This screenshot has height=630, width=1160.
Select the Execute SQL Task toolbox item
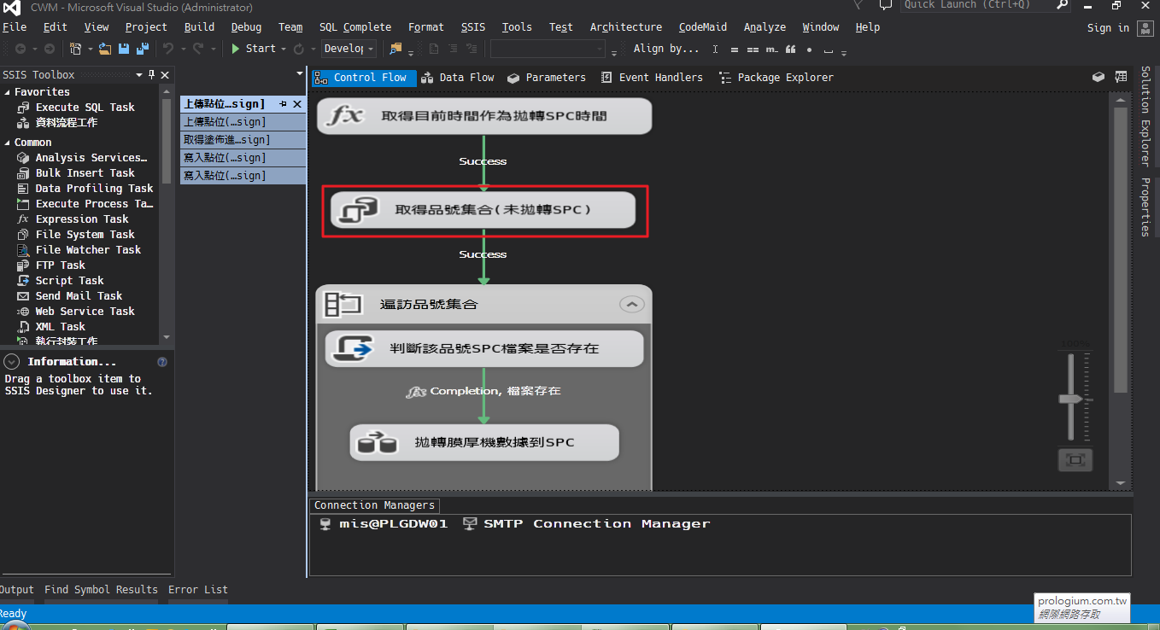85,108
